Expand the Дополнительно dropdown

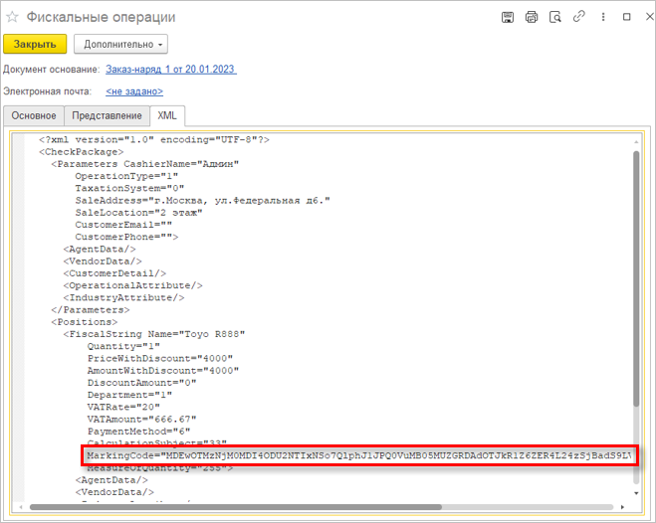(120, 44)
